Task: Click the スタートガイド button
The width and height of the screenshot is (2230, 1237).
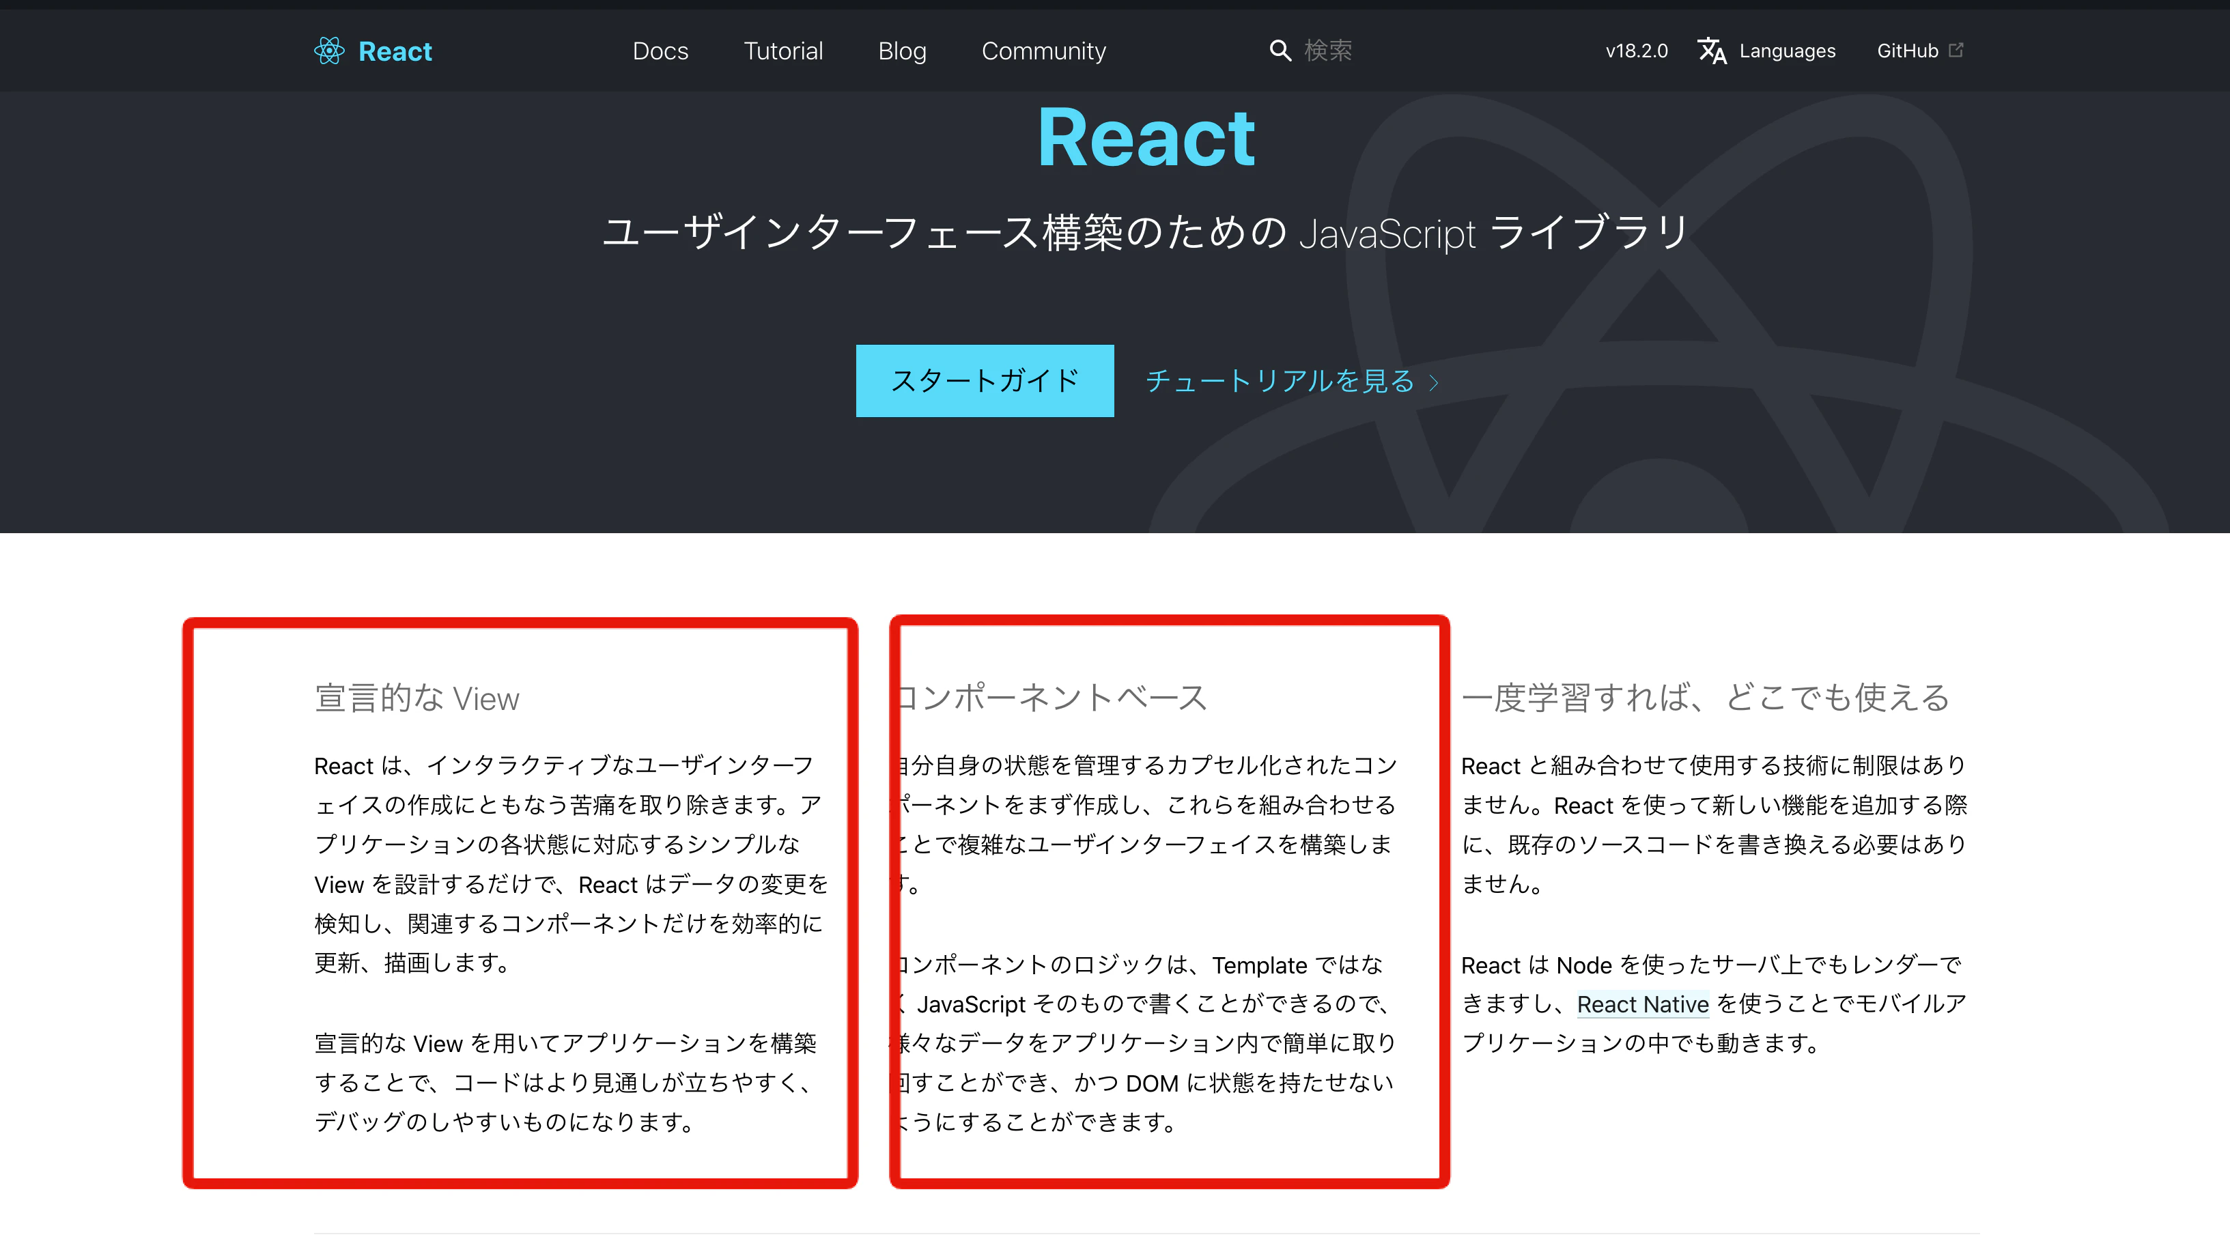Action: tap(985, 381)
